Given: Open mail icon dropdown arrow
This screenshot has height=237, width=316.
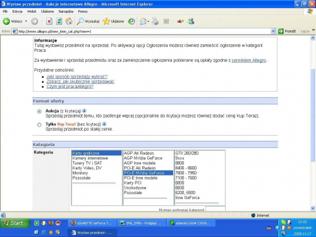Looking at the screenshot, I should pos(149,21).
